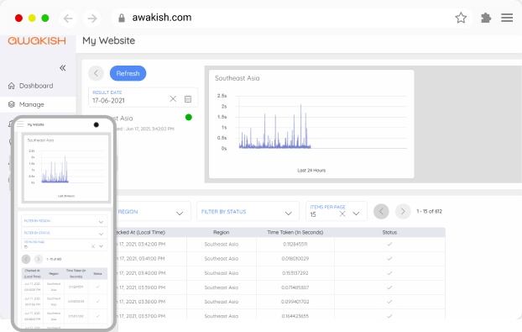Screen dimensions: 522x332
Task: Click the Refresh button
Action: coord(128,73)
